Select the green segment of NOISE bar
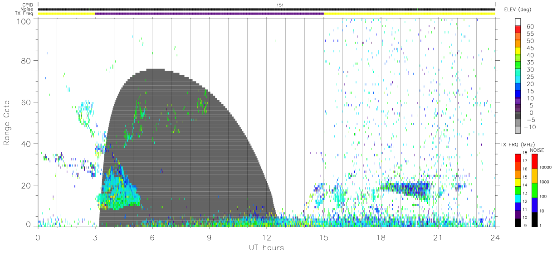This screenshot has height=257, width=557. tap(534, 190)
